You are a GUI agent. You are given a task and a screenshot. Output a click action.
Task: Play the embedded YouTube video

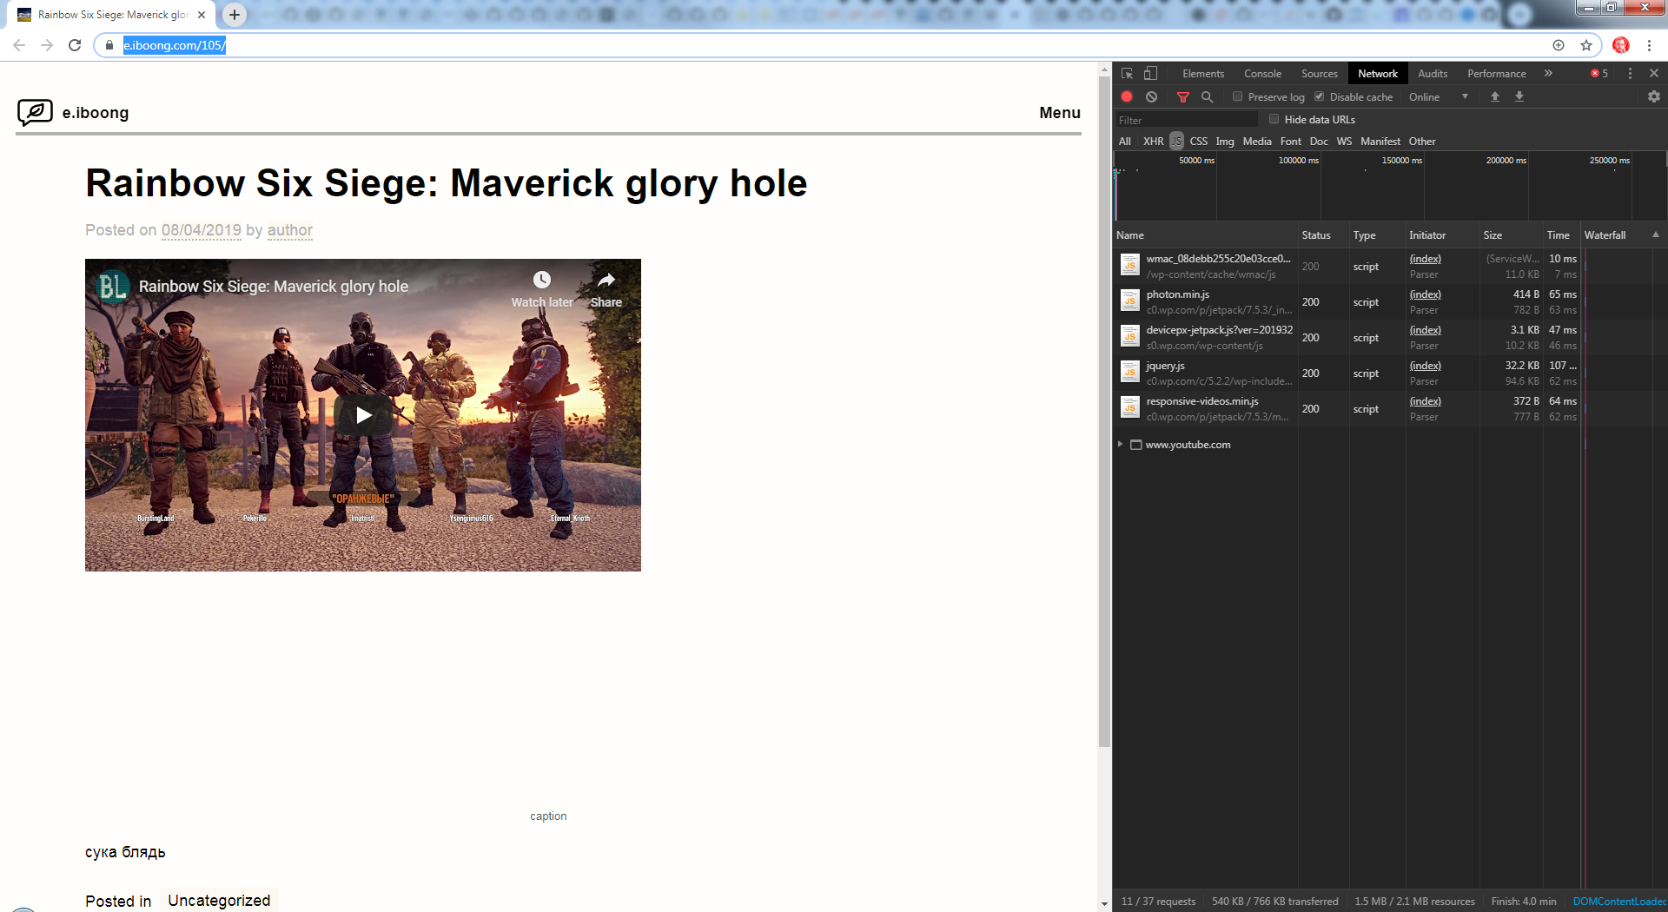[363, 415]
